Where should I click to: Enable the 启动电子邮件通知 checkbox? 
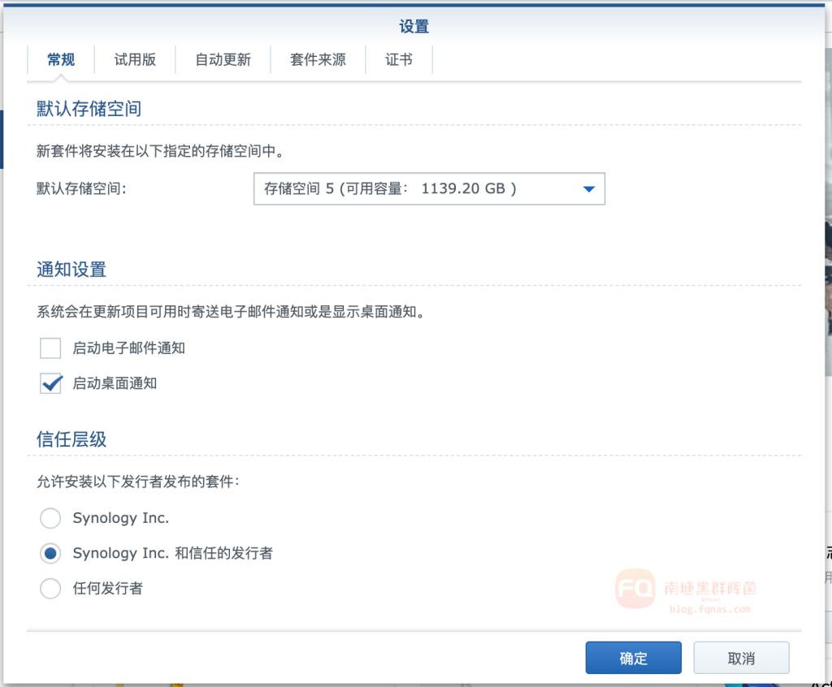coord(50,348)
